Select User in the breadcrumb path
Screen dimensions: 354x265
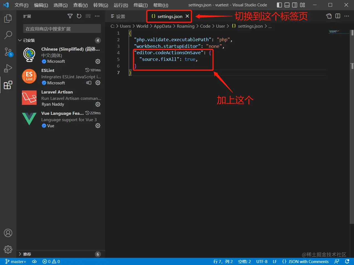220,26
